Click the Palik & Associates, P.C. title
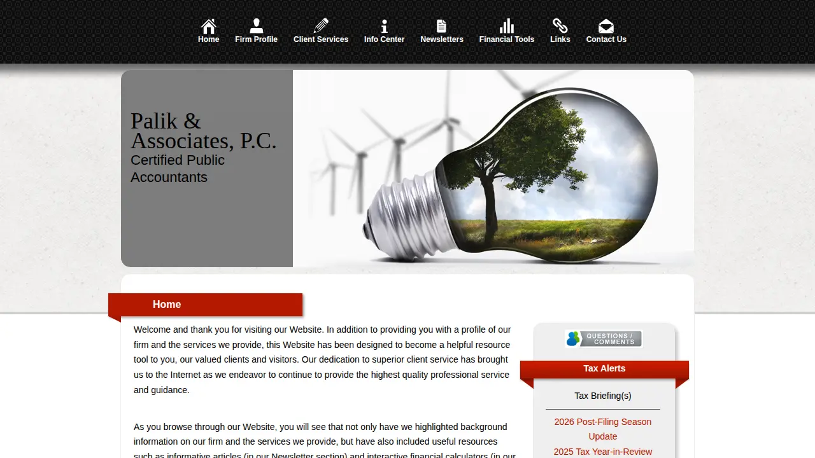 (204, 130)
